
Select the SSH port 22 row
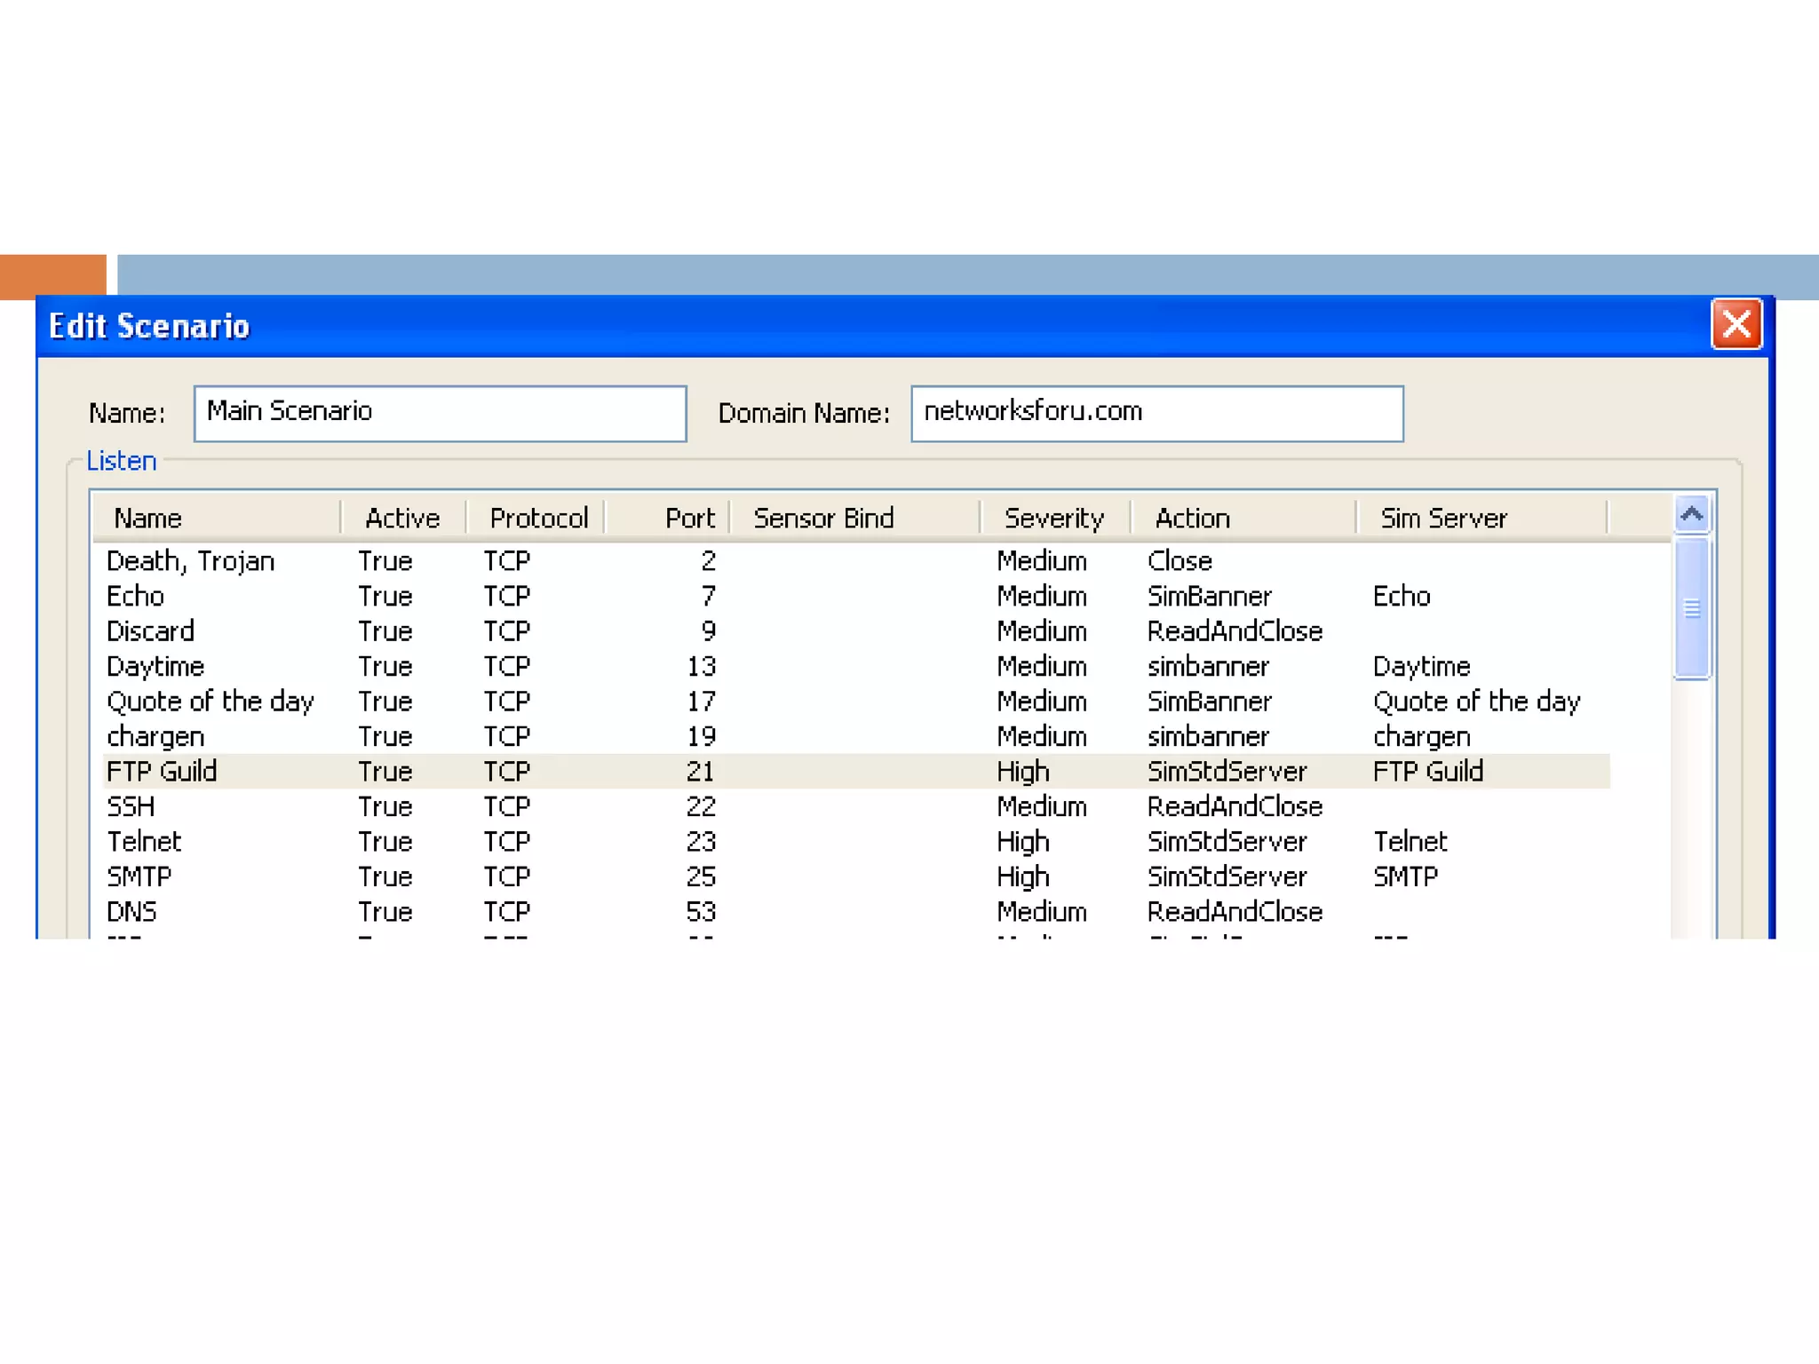click(131, 806)
